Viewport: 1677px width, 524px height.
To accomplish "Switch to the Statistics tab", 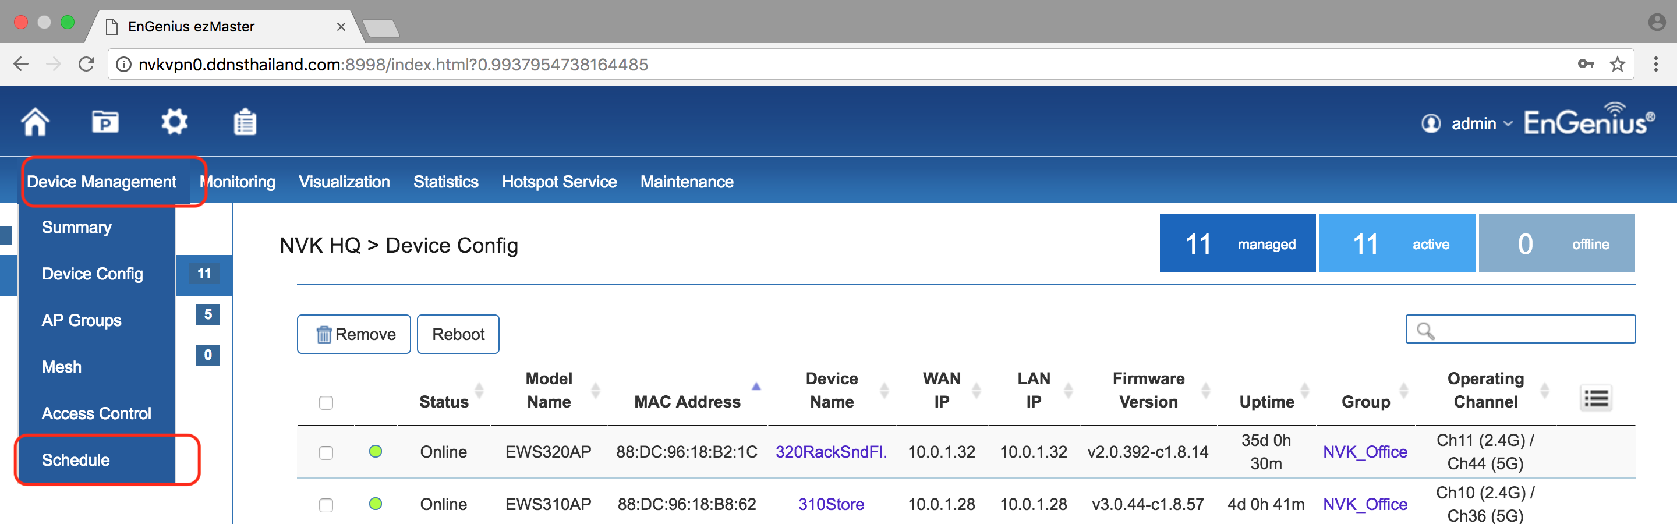I will (x=446, y=182).
